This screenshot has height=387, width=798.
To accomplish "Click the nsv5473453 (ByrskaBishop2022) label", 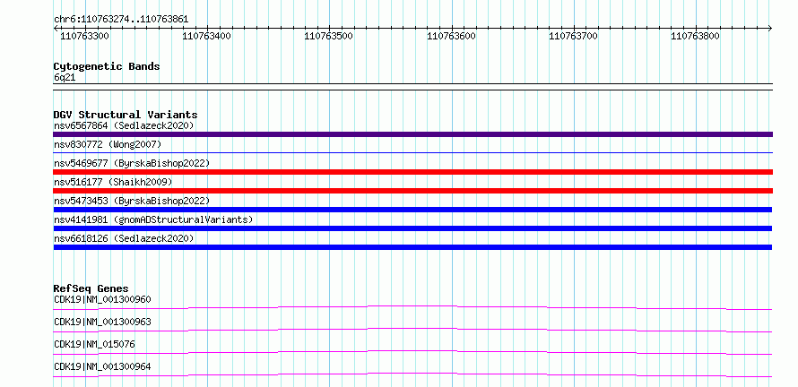I will tap(132, 201).
